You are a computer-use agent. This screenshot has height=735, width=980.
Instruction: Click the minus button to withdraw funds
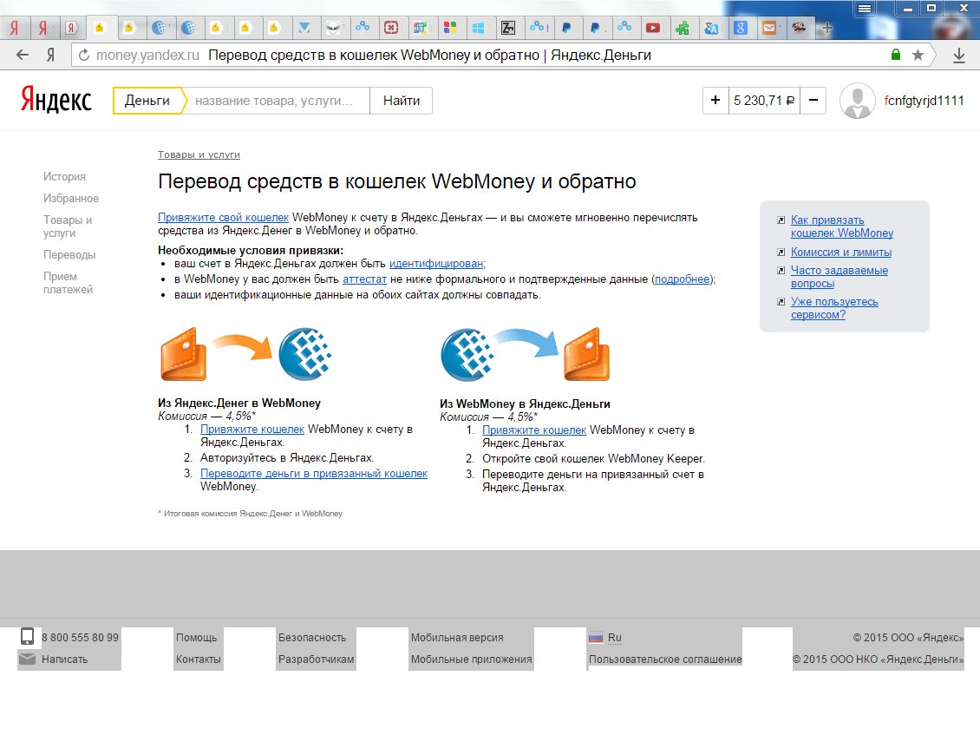[x=813, y=100]
